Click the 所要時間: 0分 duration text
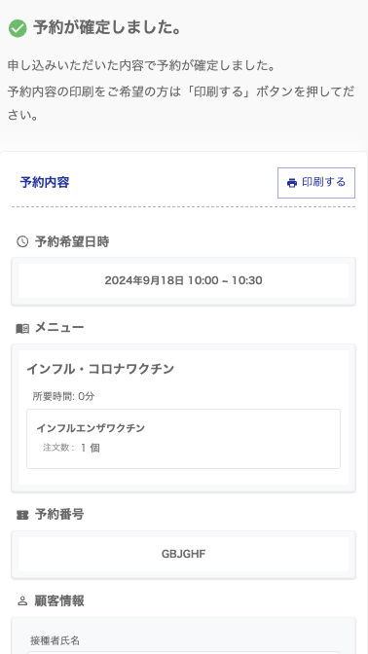This screenshot has height=654, width=368. coord(64,396)
